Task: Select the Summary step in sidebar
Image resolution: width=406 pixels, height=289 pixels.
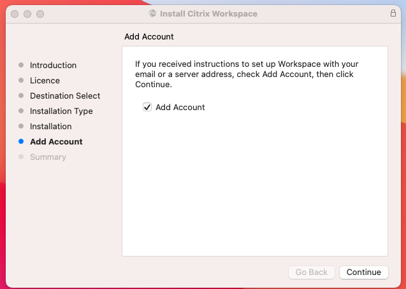Action: pos(48,157)
